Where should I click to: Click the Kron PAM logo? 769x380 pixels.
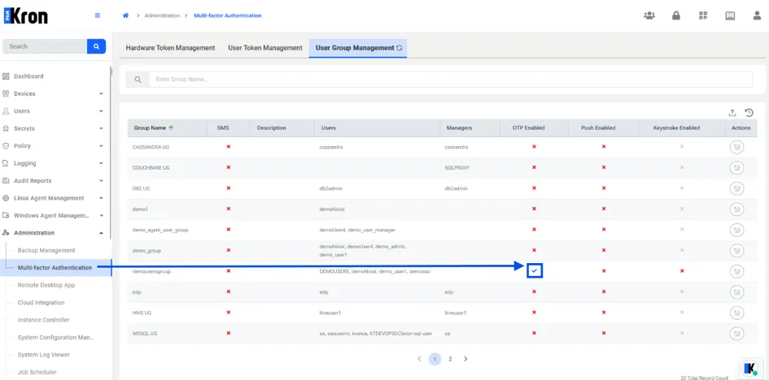tap(25, 15)
